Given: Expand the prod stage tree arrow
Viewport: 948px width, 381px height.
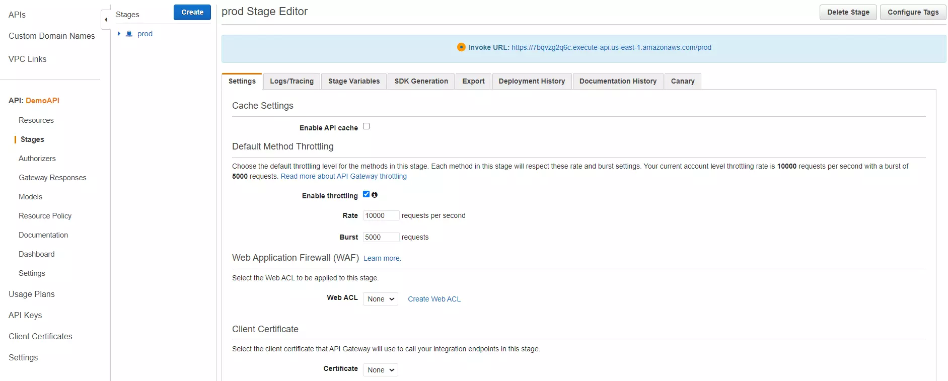Looking at the screenshot, I should point(119,34).
